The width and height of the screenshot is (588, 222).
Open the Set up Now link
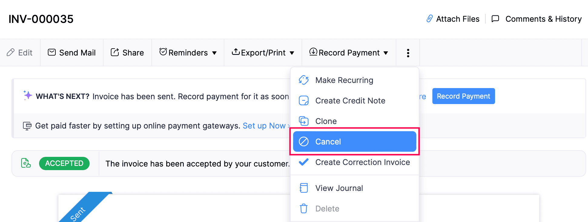tap(265, 125)
